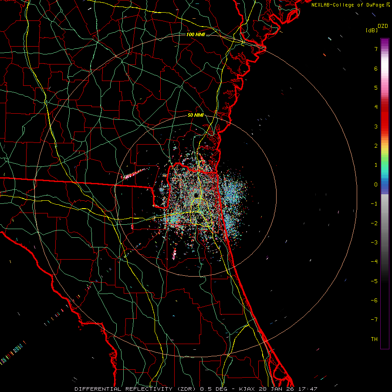The width and height of the screenshot is (392, 392).
Task: Select the 50 NMI range ring label
Action: pyautogui.click(x=196, y=115)
